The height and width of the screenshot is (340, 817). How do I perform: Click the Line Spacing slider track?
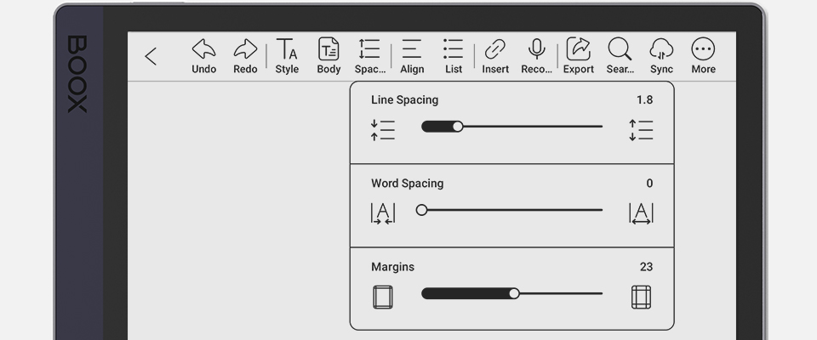[x=511, y=127]
